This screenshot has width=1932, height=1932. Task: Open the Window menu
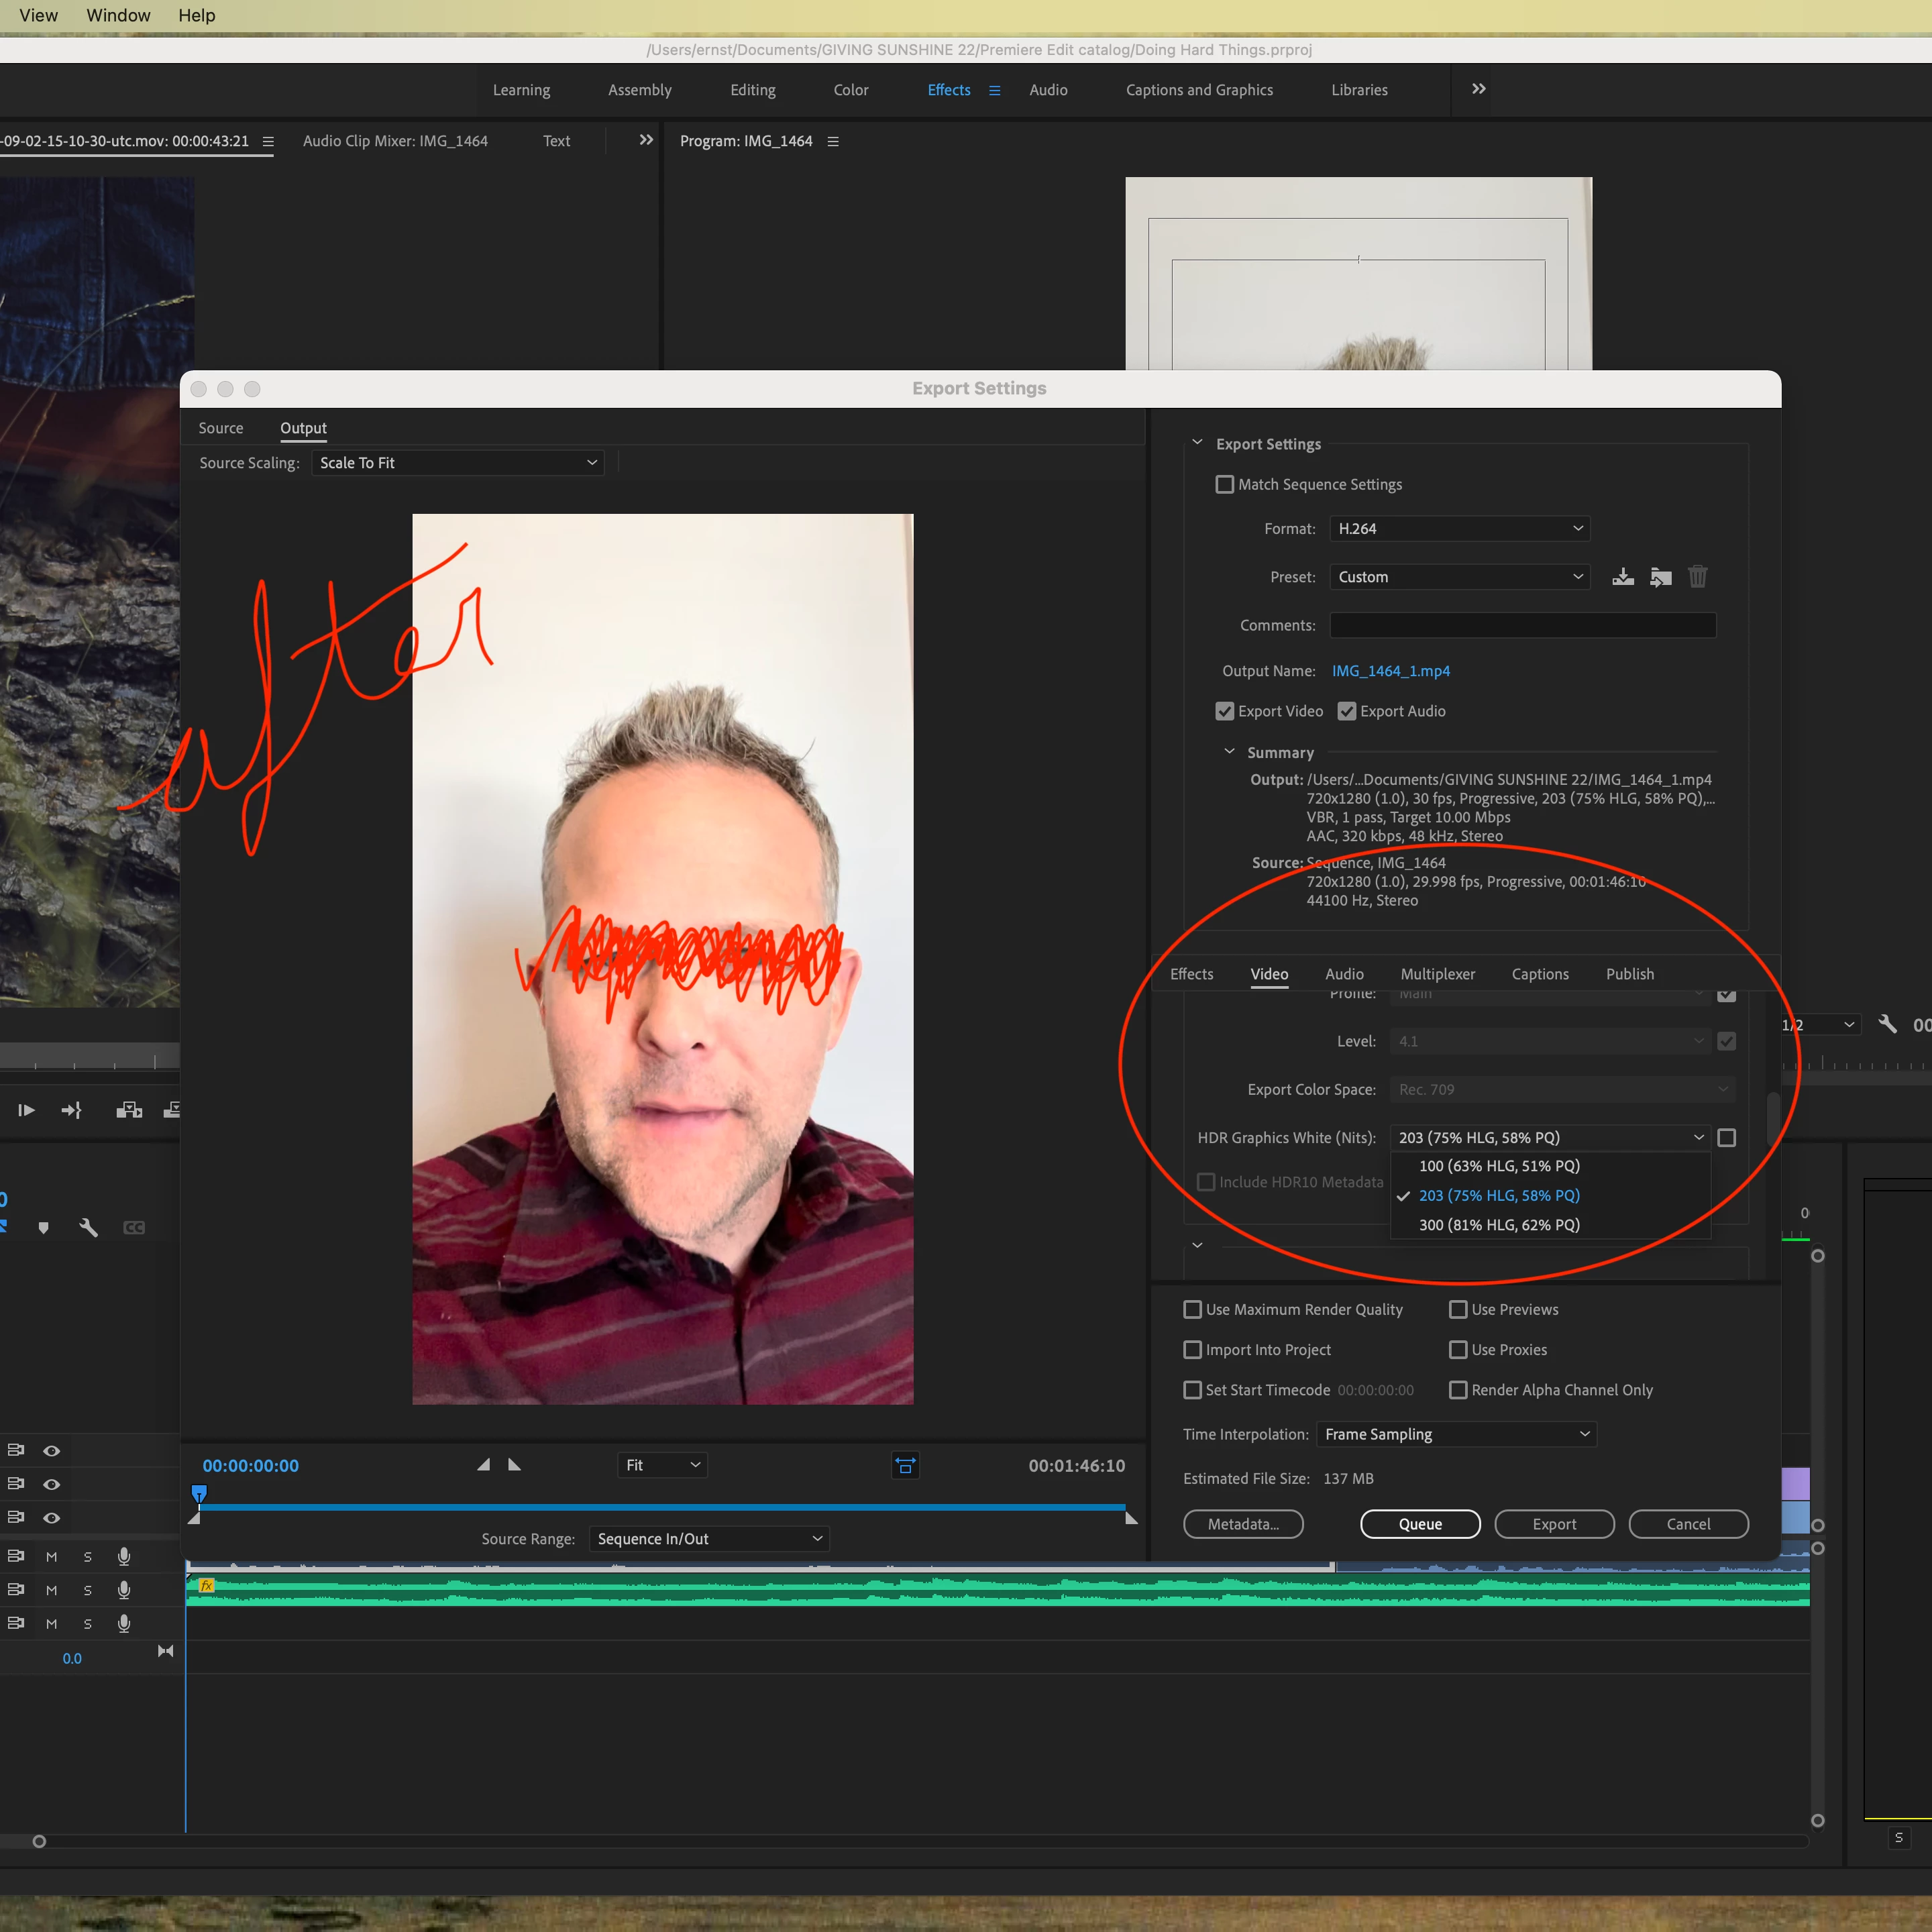tap(118, 15)
